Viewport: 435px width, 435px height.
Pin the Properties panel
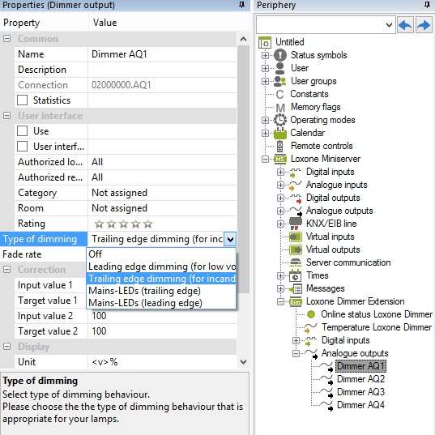point(241,5)
